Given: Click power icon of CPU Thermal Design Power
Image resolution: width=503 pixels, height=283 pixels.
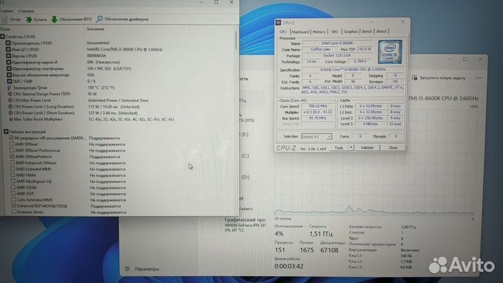Looking at the screenshot, I should 10,94.
